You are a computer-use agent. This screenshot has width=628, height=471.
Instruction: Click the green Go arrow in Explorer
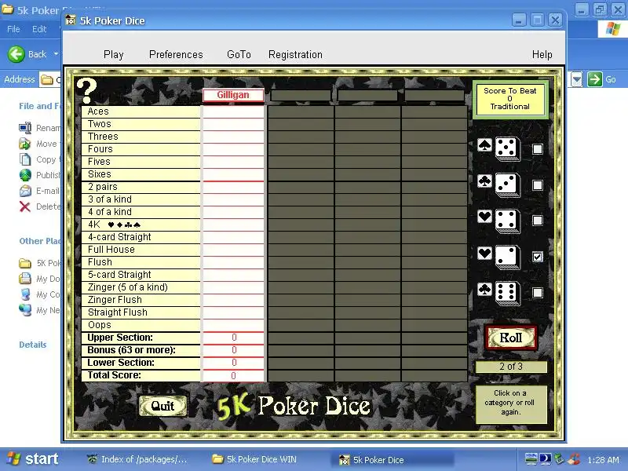click(x=595, y=79)
